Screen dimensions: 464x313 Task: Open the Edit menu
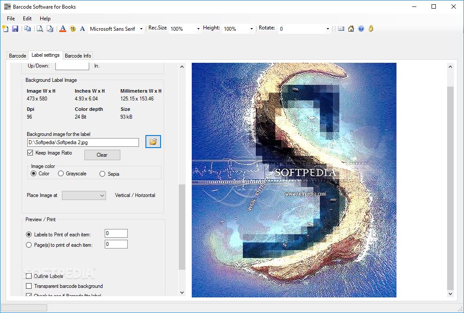(x=27, y=18)
